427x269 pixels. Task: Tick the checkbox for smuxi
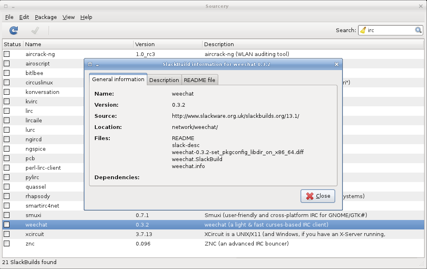coord(7,215)
